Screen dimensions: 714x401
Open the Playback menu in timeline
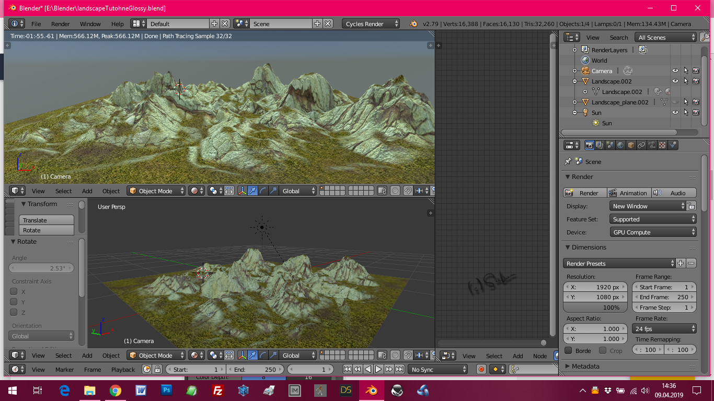(123, 369)
